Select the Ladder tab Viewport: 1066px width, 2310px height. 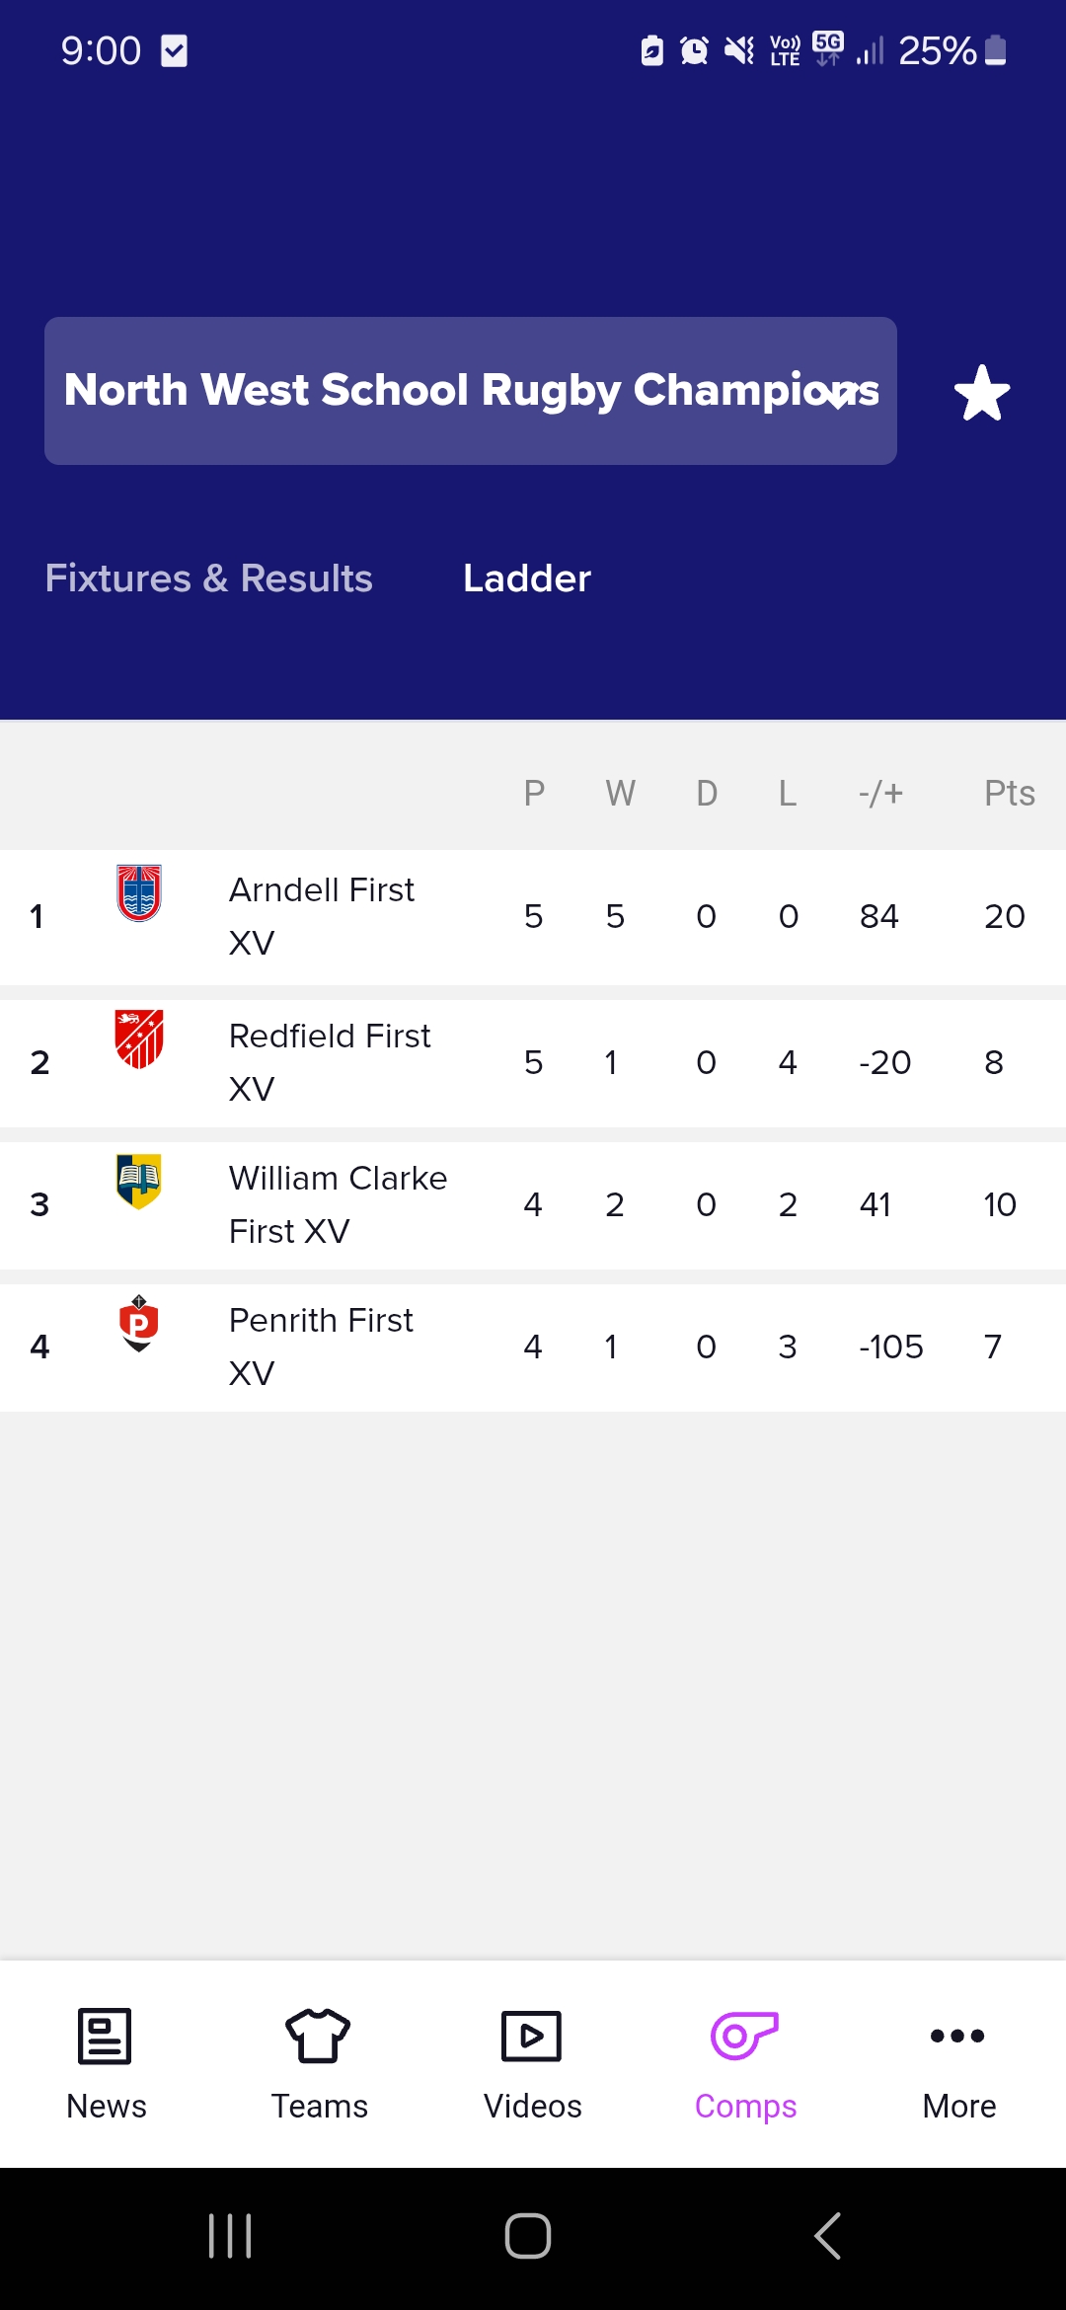point(527,577)
